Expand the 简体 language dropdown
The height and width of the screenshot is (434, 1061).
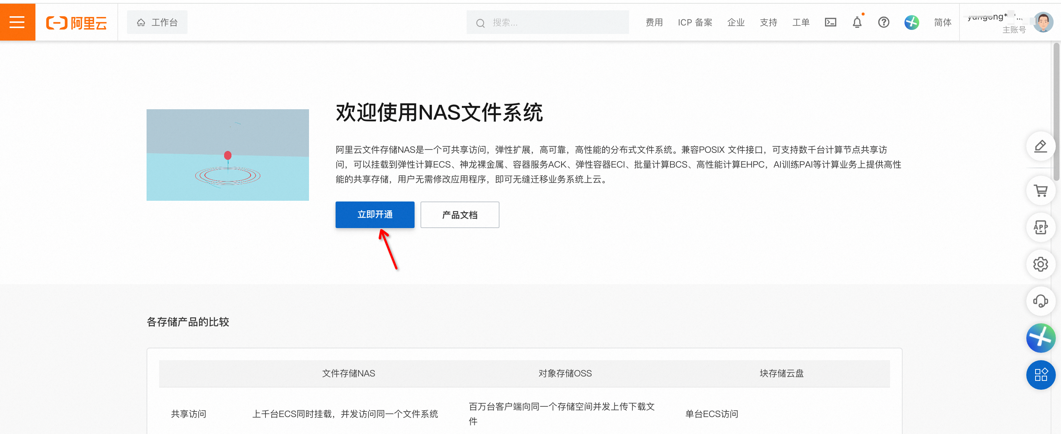[x=942, y=22]
